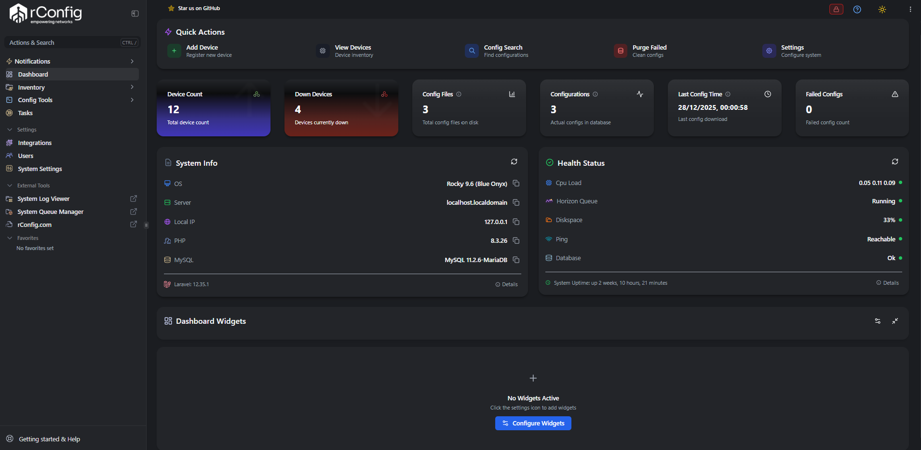Click the System Uptime text
The image size is (921, 450).
pyautogui.click(x=610, y=283)
